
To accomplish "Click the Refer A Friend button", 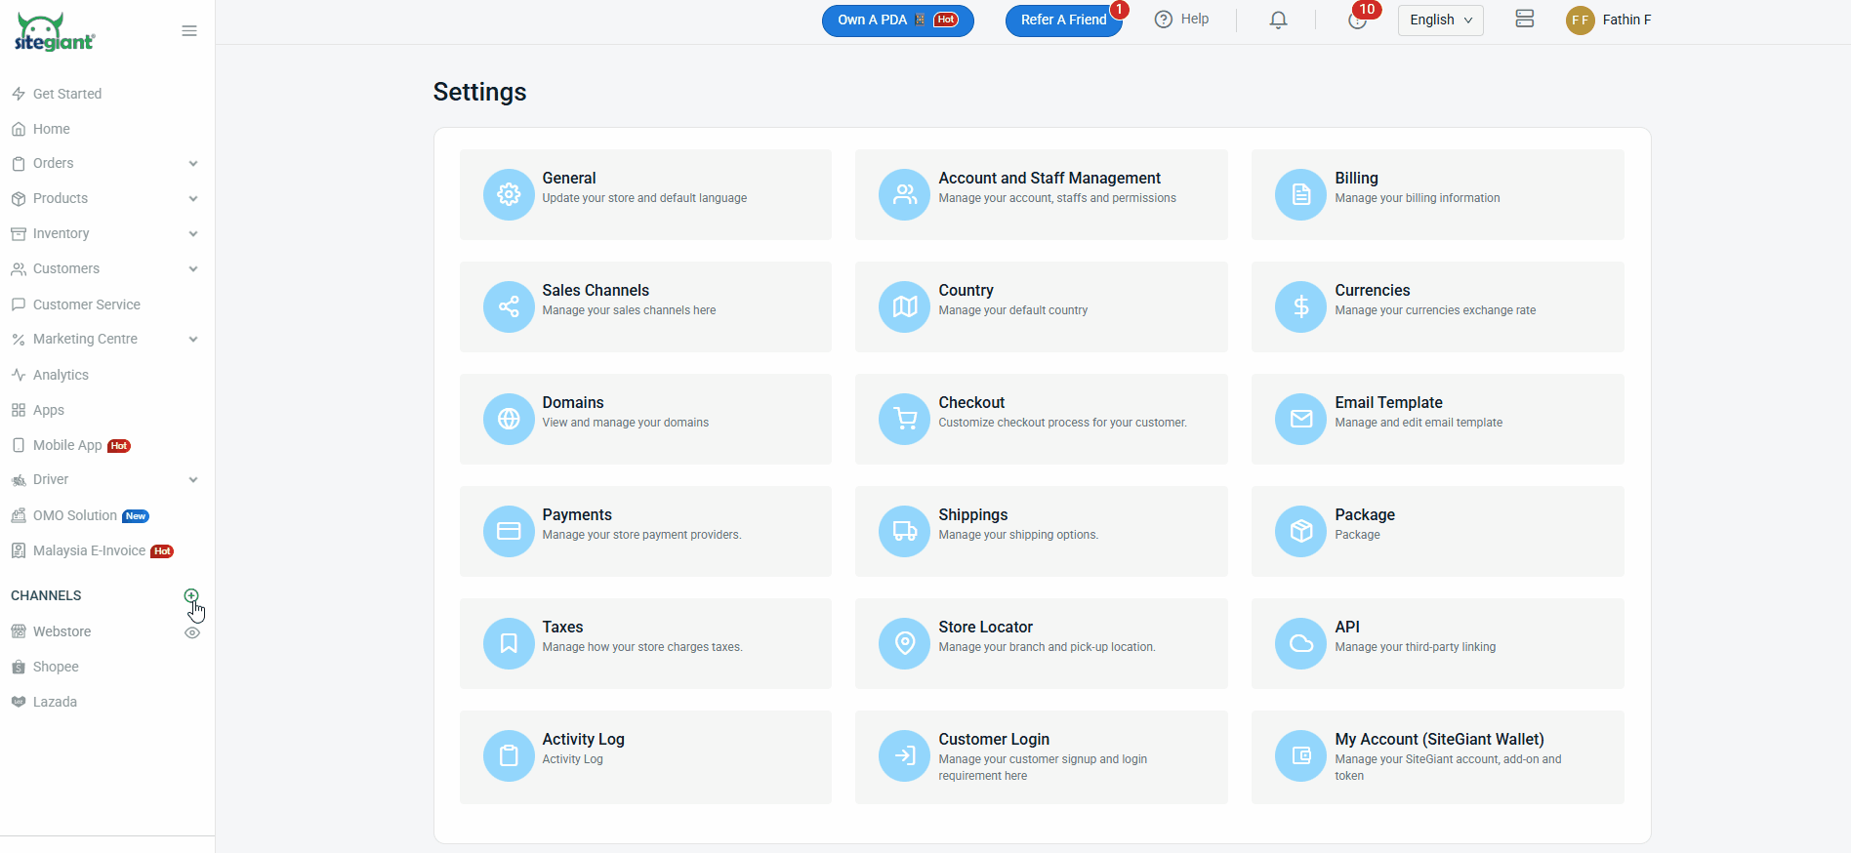I will pyautogui.click(x=1063, y=20).
